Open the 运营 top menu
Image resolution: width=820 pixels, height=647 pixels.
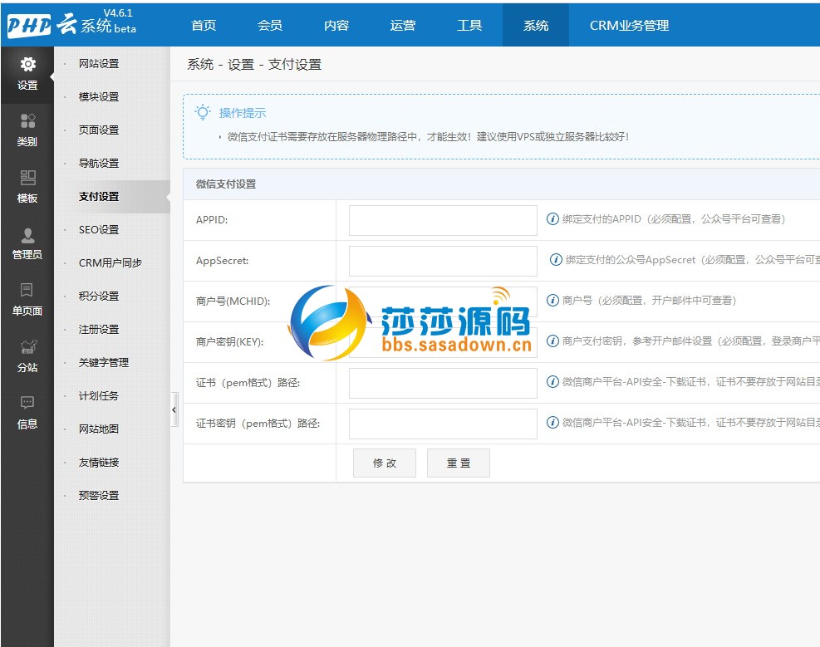click(x=403, y=25)
